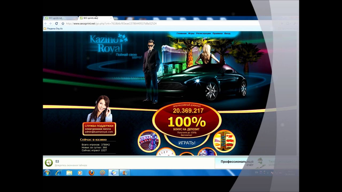The height and width of the screenshot is (192, 342).
Task: Close the first SEO sprint.net tab
Action: 76,18
